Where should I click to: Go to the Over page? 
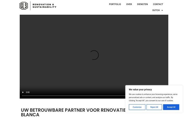coord(129,4)
